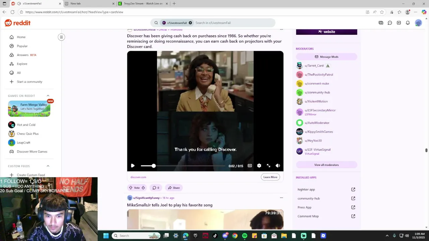Image resolution: width=429 pixels, height=241 pixels.
Task: Open Spotify from the taskbar
Action: click(245, 236)
